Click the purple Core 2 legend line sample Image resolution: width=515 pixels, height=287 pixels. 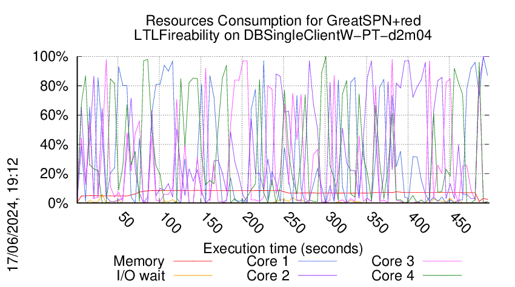point(317,276)
